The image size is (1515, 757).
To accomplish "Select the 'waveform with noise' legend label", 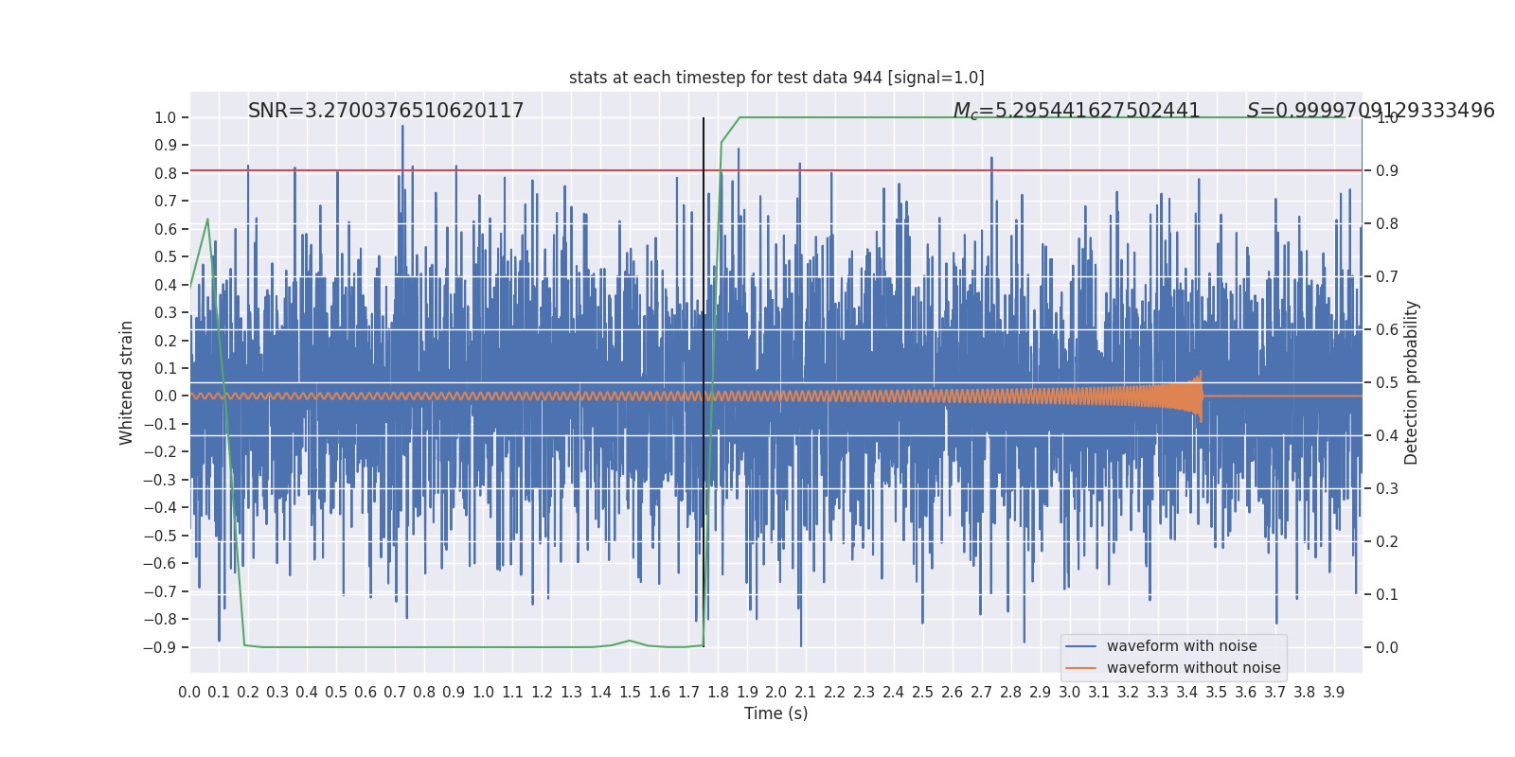I will (x=1182, y=646).
